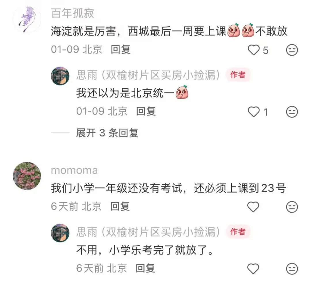Viewport: 311px width, 282px height.
Task: Tap 回复 under 小学乐考完了就放了 reply
Action: click(x=145, y=268)
